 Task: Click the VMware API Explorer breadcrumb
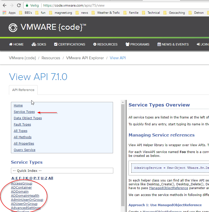coord(85,58)
